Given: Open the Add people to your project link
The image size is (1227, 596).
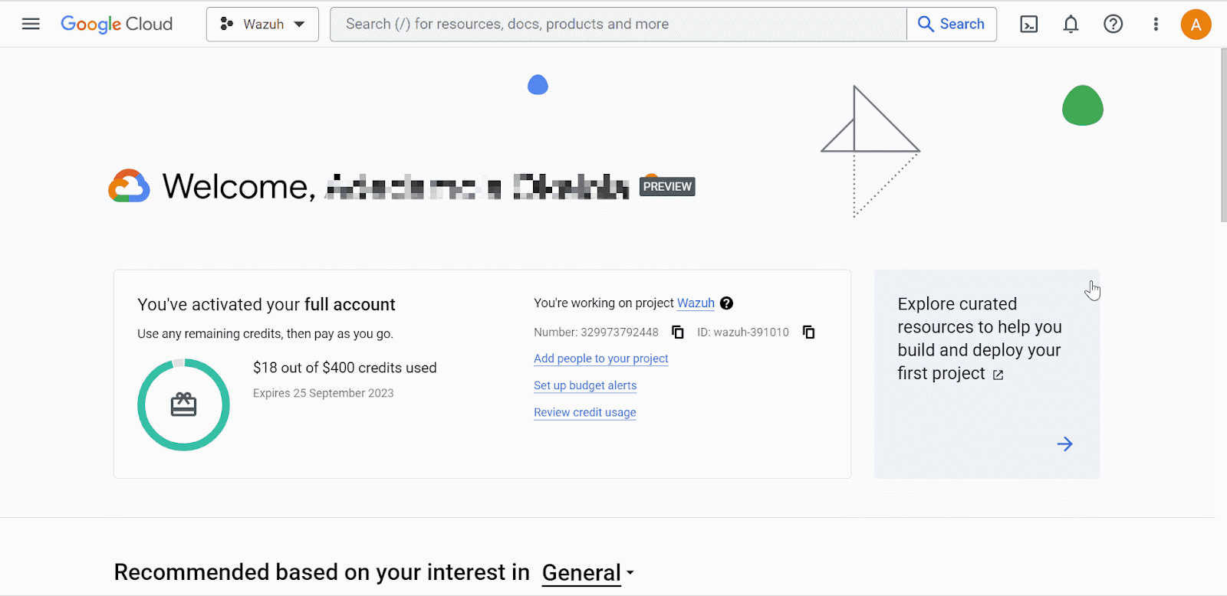Looking at the screenshot, I should click(x=600, y=359).
